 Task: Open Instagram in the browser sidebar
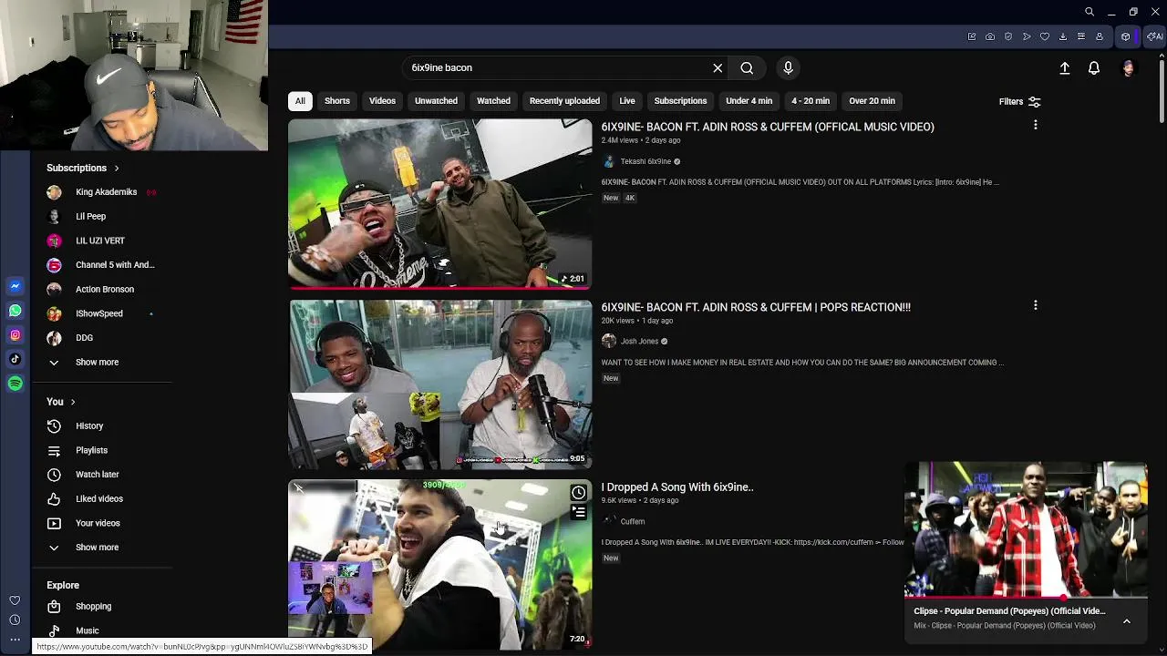pos(15,335)
